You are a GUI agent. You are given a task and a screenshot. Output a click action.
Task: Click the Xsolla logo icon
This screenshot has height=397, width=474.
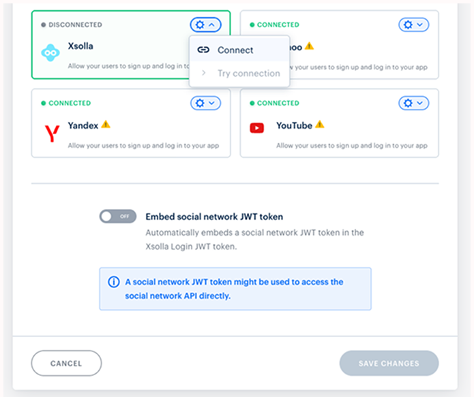coord(50,53)
